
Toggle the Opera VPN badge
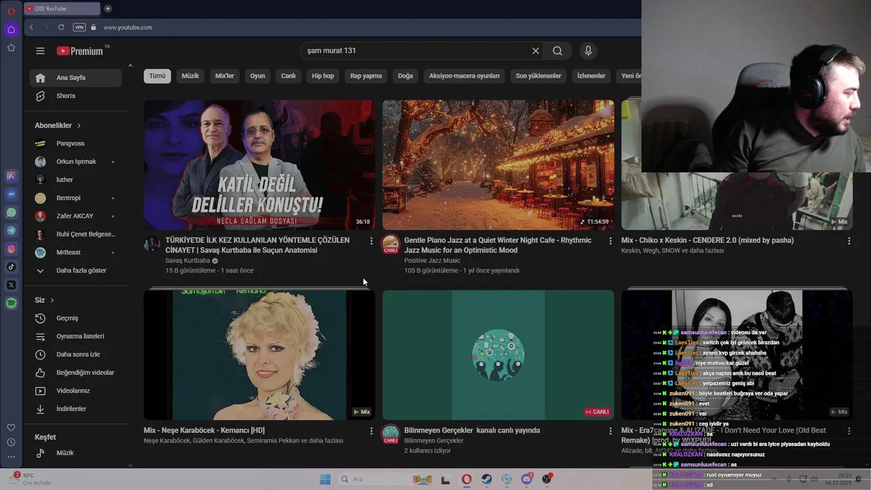coord(79,27)
